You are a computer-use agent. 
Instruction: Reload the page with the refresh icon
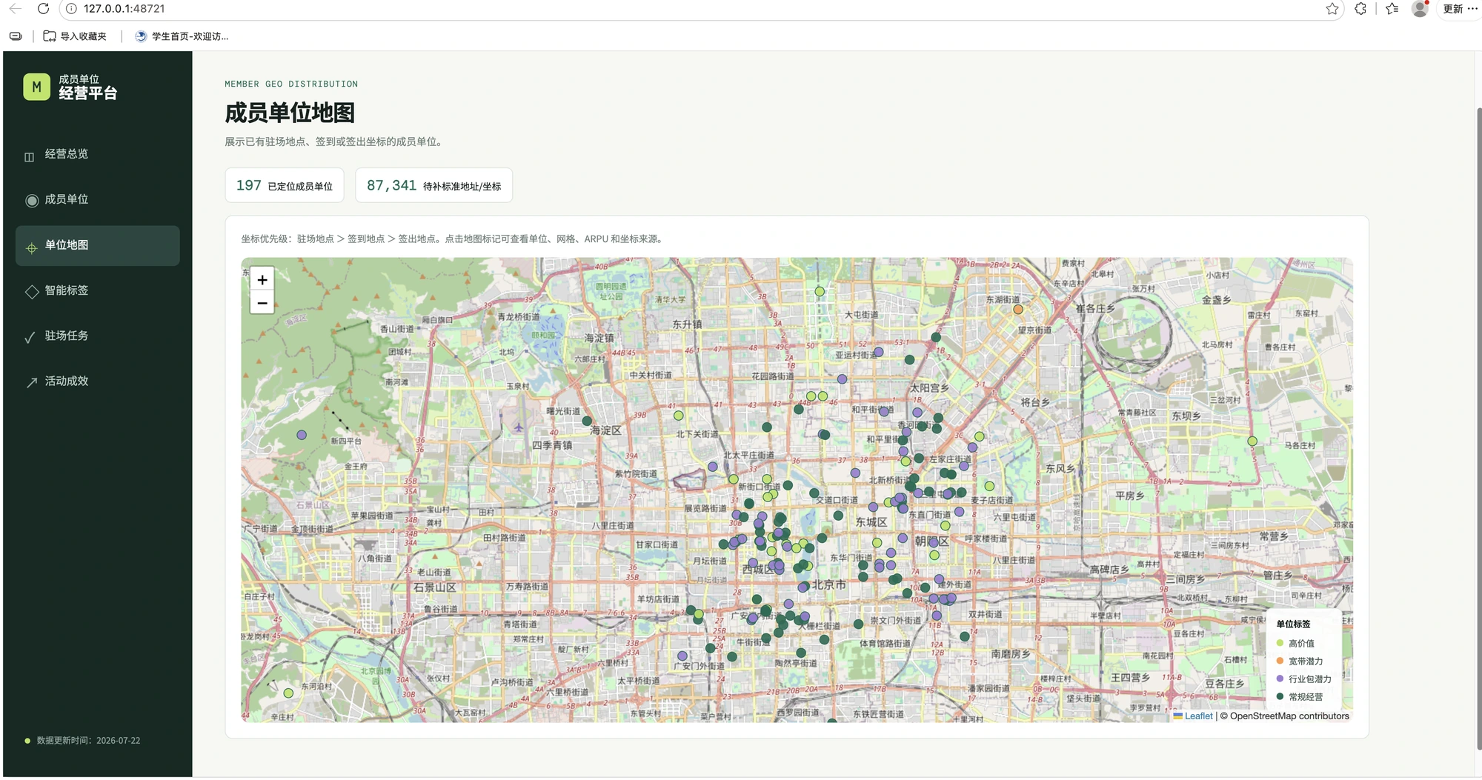(43, 9)
